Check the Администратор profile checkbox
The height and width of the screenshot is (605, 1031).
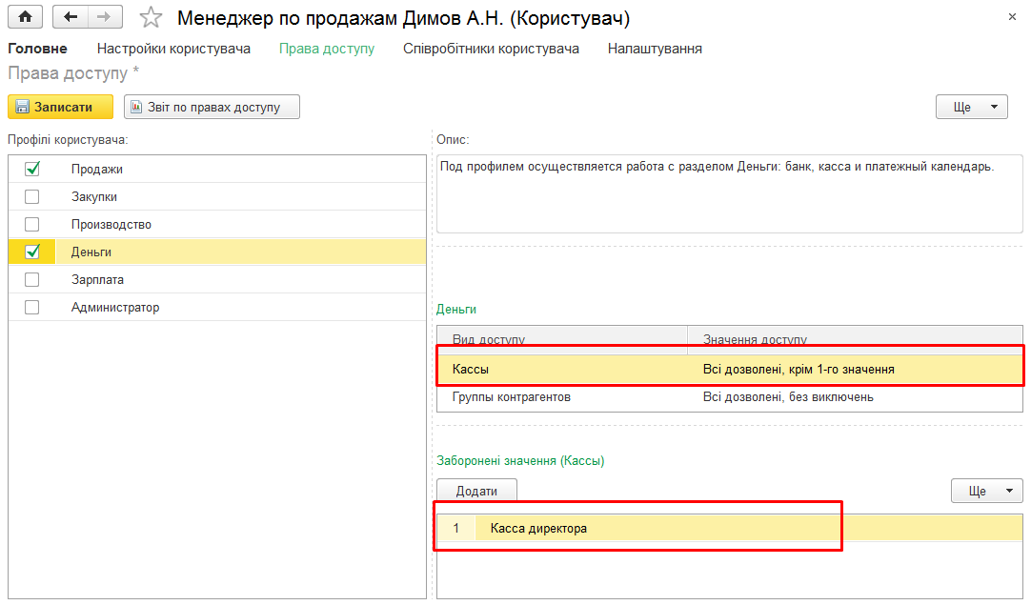tap(32, 307)
